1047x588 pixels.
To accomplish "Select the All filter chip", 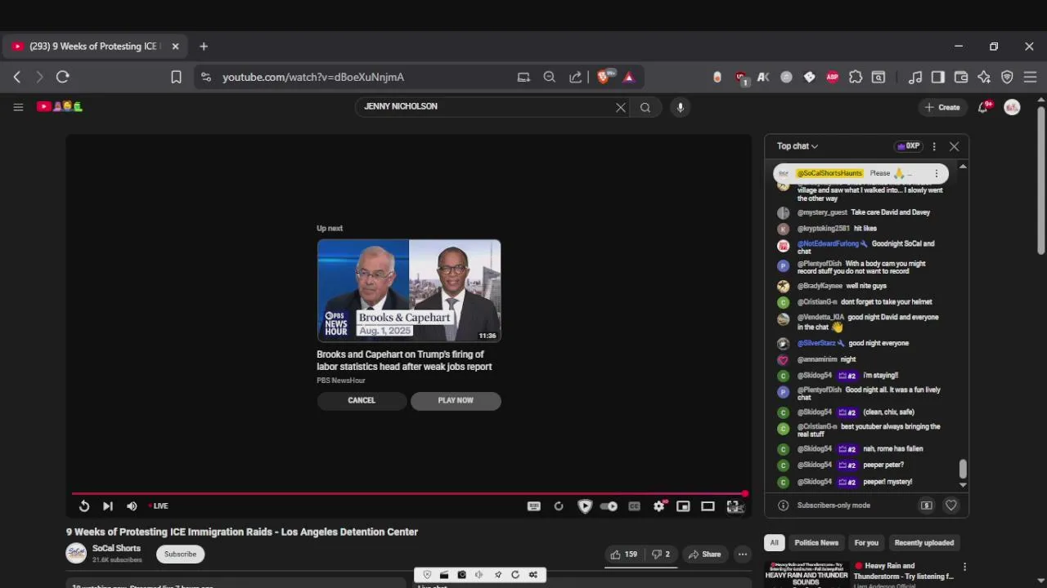I will tap(774, 543).
